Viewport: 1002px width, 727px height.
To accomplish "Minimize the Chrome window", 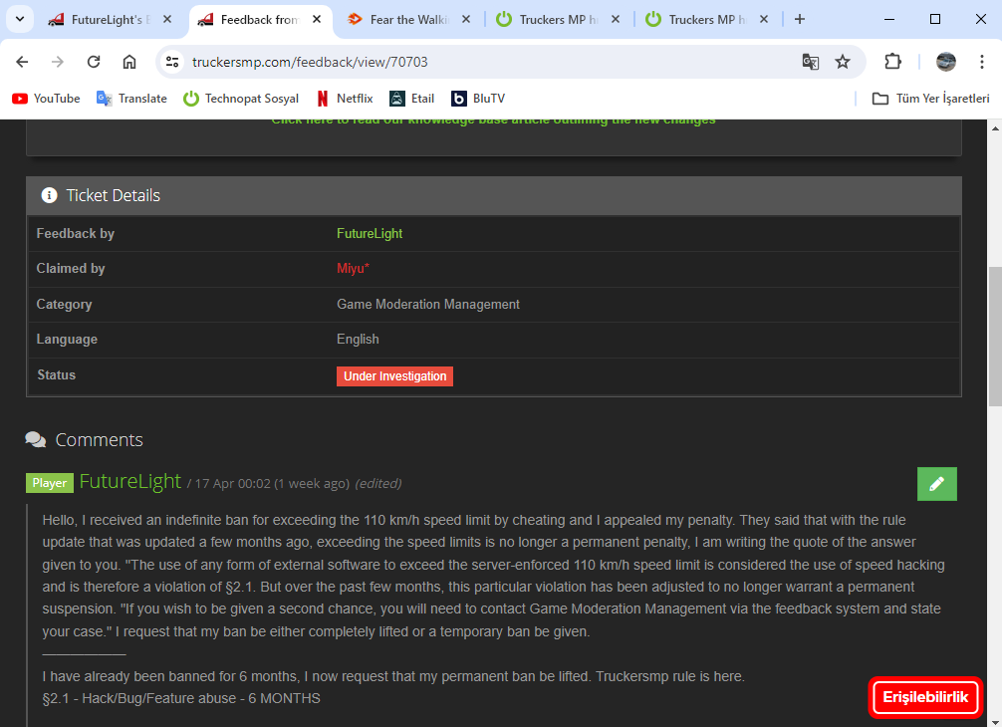I will click(888, 19).
